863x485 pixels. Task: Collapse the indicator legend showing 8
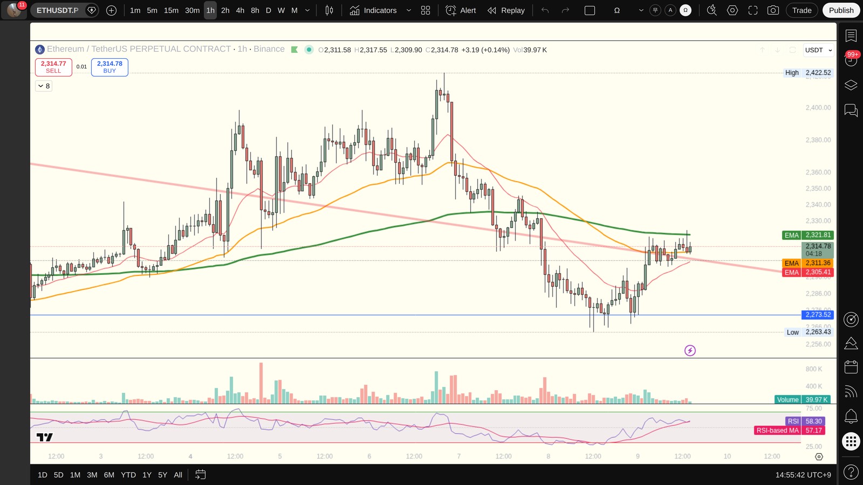[44, 86]
